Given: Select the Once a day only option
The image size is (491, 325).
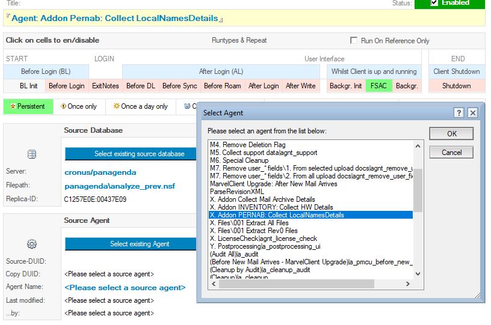Looking at the screenshot, I should pos(141,106).
